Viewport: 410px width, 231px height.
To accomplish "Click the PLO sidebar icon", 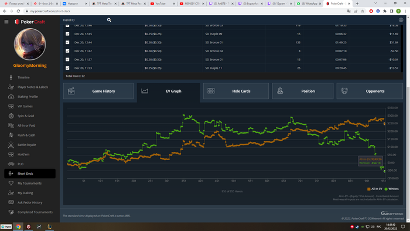I will click(x=11, y=164).
